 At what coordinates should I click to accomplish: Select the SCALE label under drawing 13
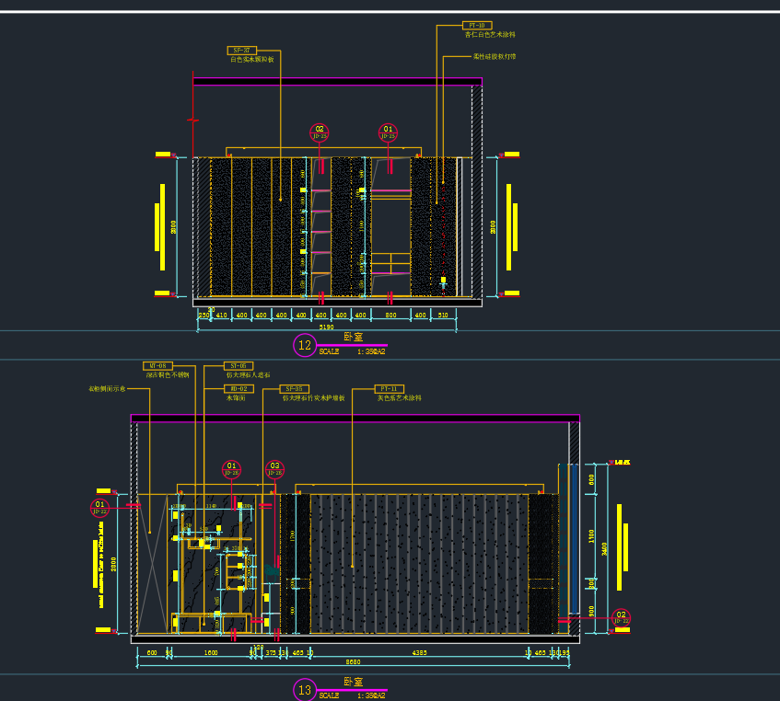(329, 695)
